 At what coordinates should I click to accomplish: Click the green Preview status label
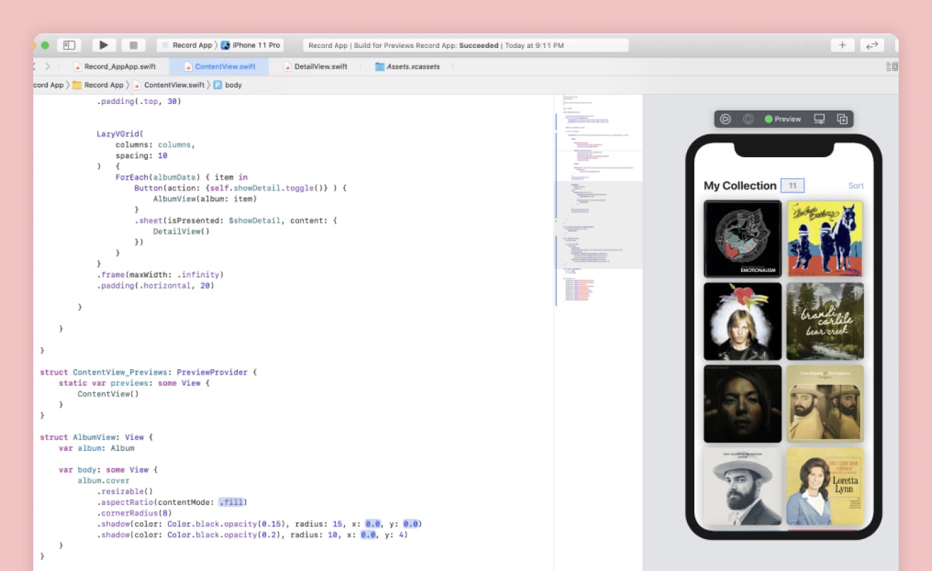[x=783, y=119]
